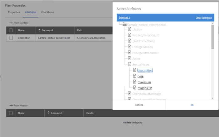The height and width of the screenshot is (137, 219).
Task: Switch to the Conditions tab
Action: (47, 12)
